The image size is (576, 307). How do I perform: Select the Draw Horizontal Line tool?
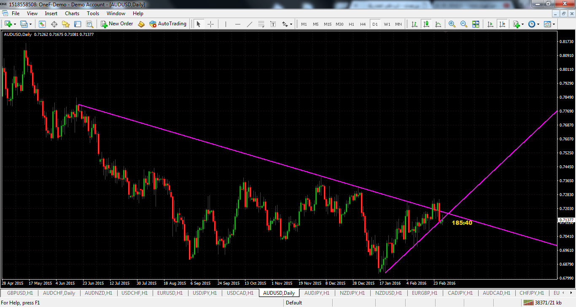pos(237,24)
